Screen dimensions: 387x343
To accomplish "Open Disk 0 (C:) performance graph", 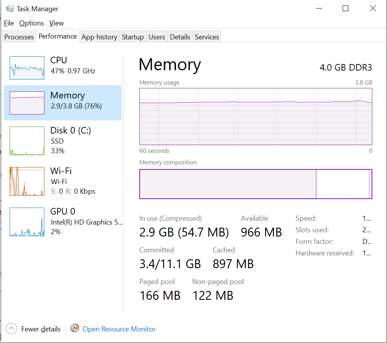I will 27,141.
